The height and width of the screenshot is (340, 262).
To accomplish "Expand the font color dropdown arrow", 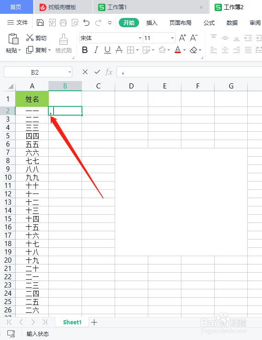I will 185,50.
